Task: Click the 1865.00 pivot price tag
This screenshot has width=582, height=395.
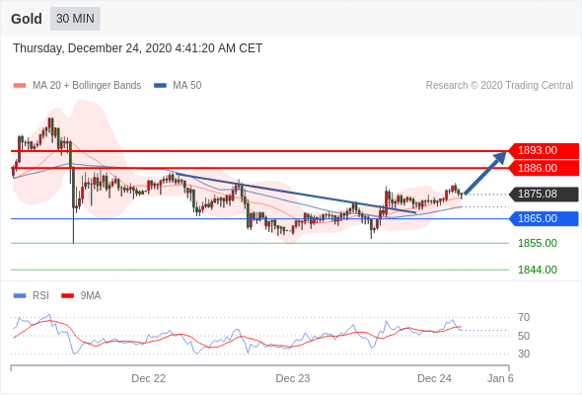Action: tap(544, 218)
